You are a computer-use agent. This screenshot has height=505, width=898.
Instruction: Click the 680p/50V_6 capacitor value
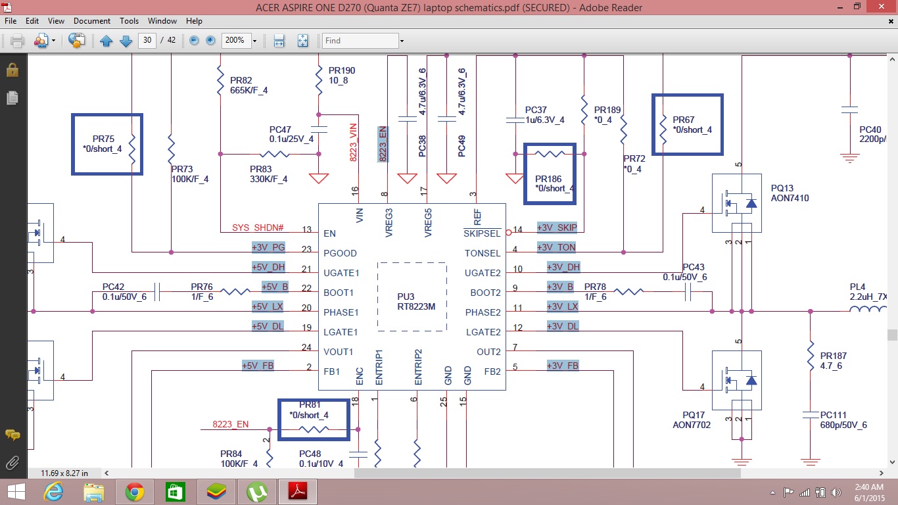point(843,425)
